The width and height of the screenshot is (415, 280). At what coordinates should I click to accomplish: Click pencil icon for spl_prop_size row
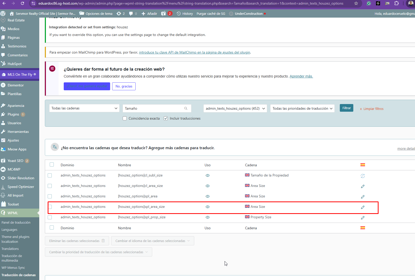point(362,218)
